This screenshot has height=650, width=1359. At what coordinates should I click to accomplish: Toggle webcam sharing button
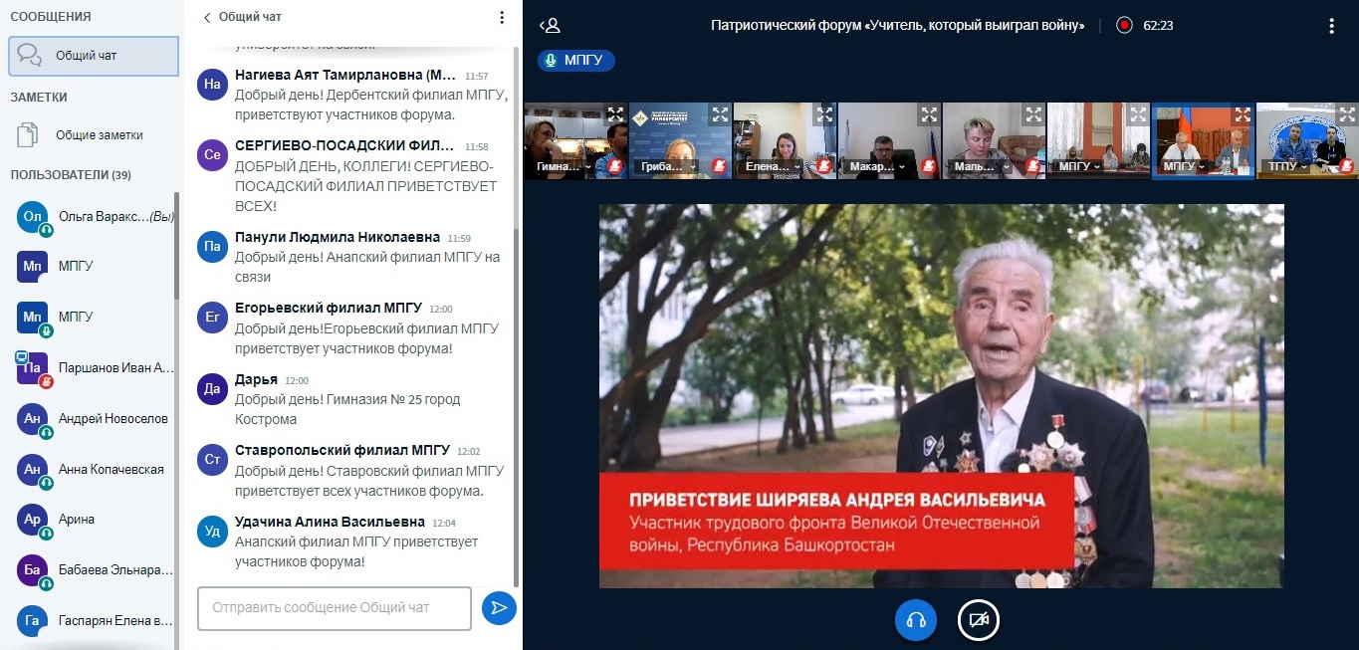coord(978,620)
